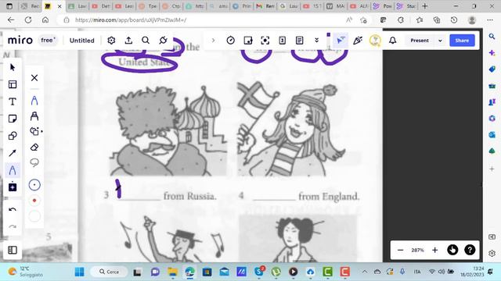
Task: Click the Present button
Action: pyautogui.click(x=420, y=41)
